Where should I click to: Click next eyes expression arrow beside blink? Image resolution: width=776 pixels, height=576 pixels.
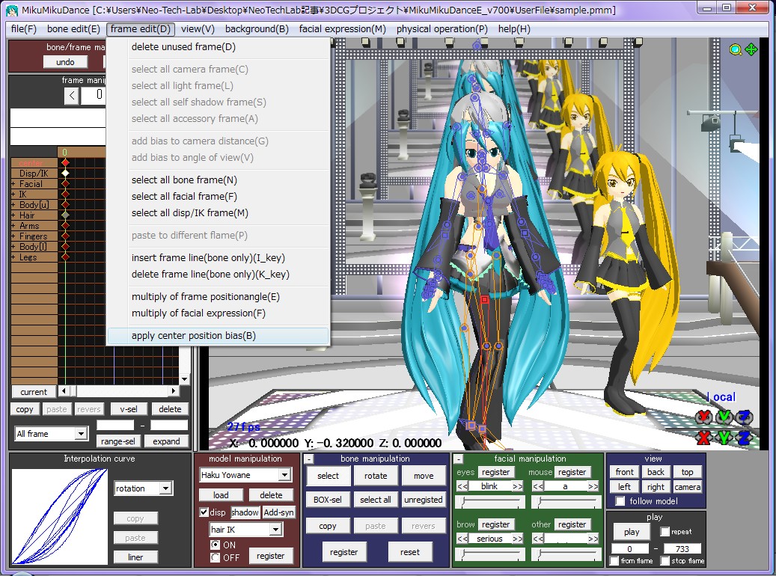pos(518,486)
